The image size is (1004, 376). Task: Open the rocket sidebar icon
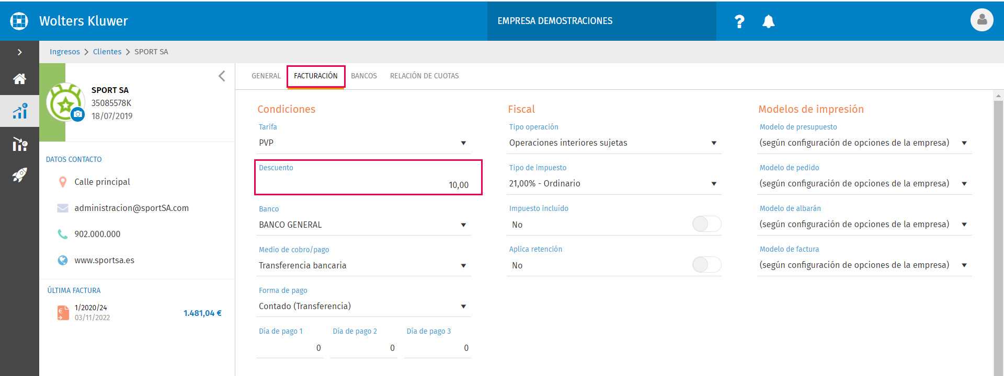(x=20, y=175)
